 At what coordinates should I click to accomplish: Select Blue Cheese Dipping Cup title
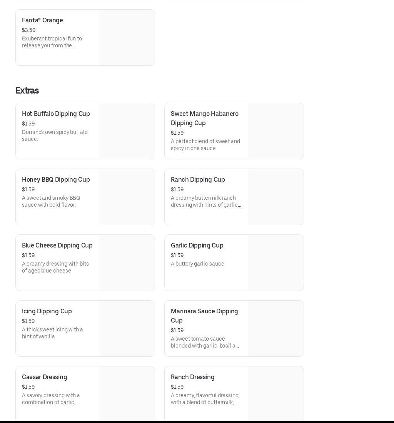pyautogui.click(x=57, y=246)
